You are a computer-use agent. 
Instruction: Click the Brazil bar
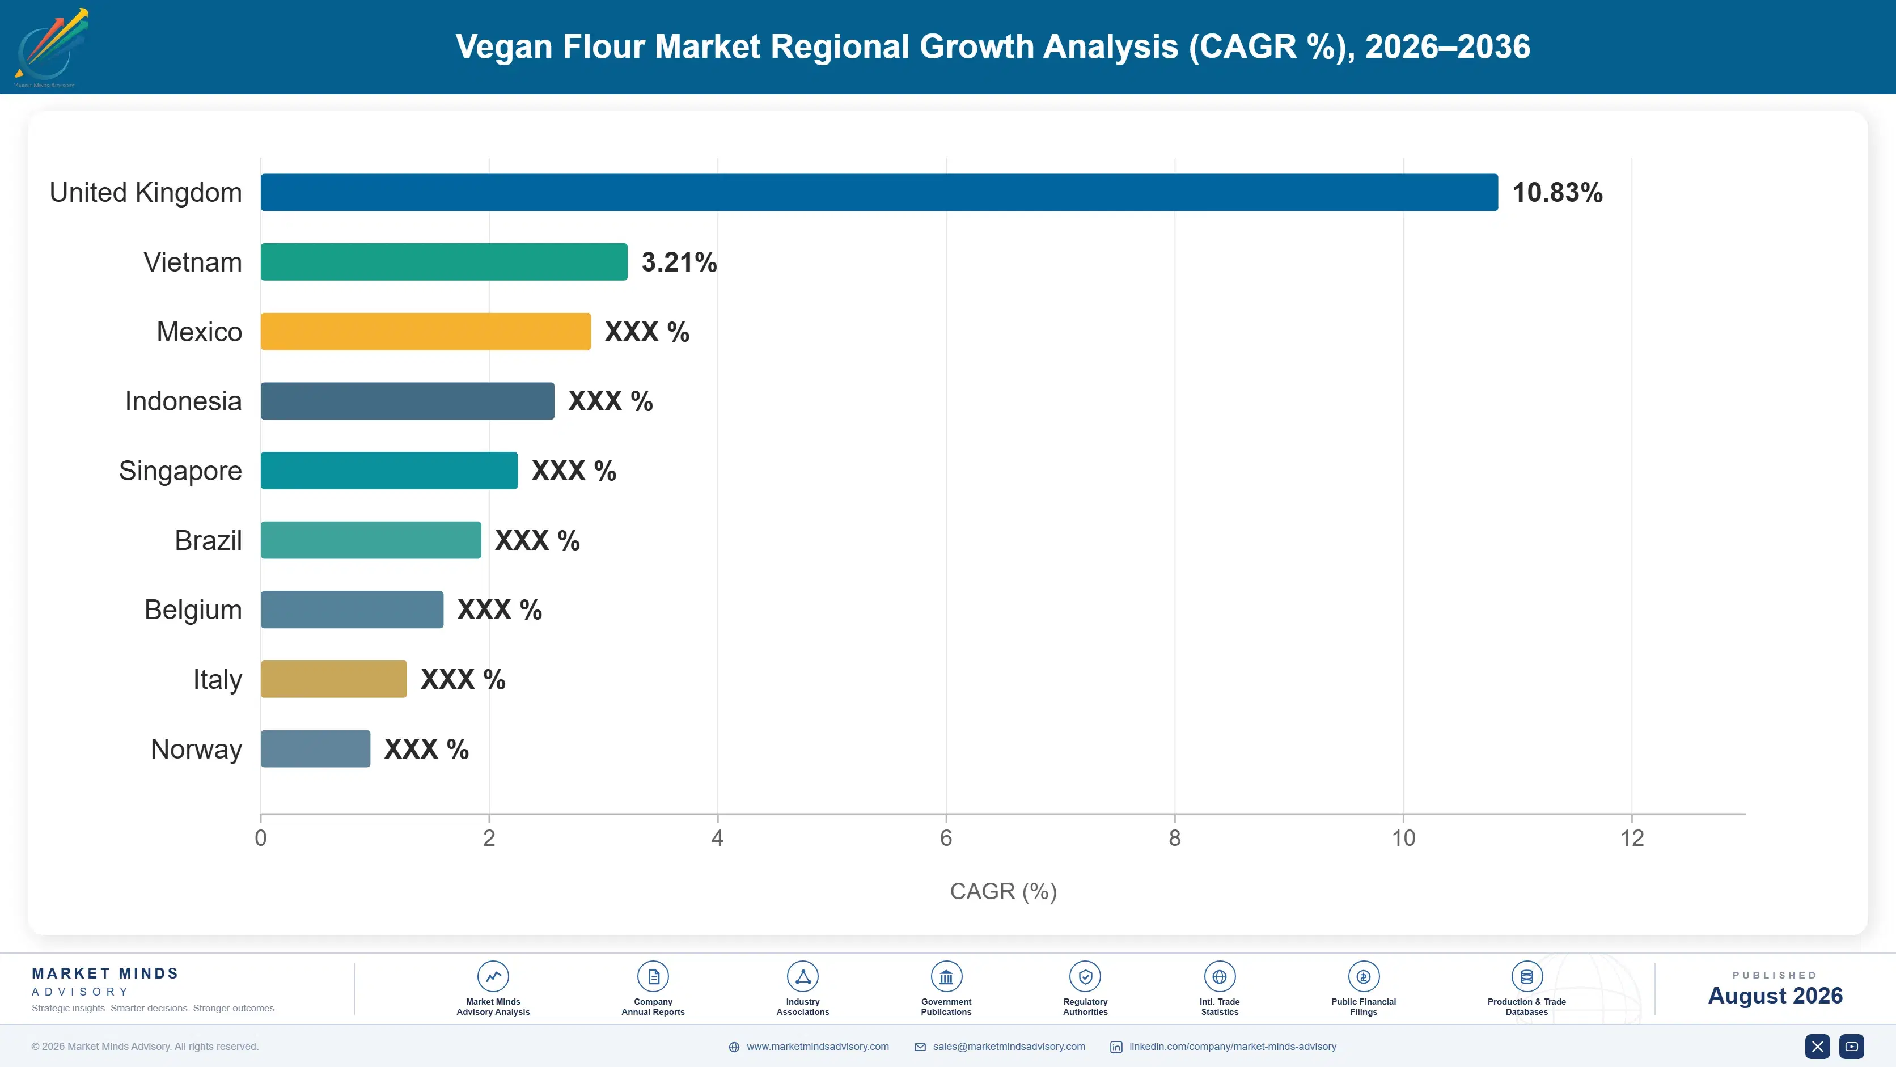click(370, 540)
